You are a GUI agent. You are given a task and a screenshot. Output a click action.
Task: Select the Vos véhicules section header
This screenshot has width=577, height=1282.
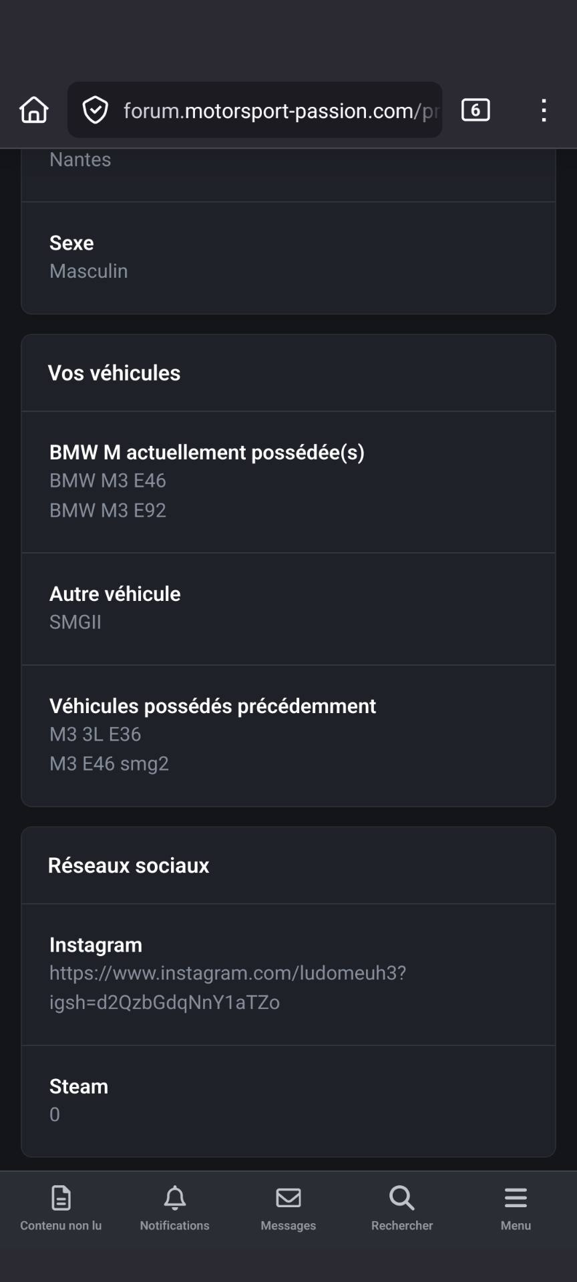(114, 373)
